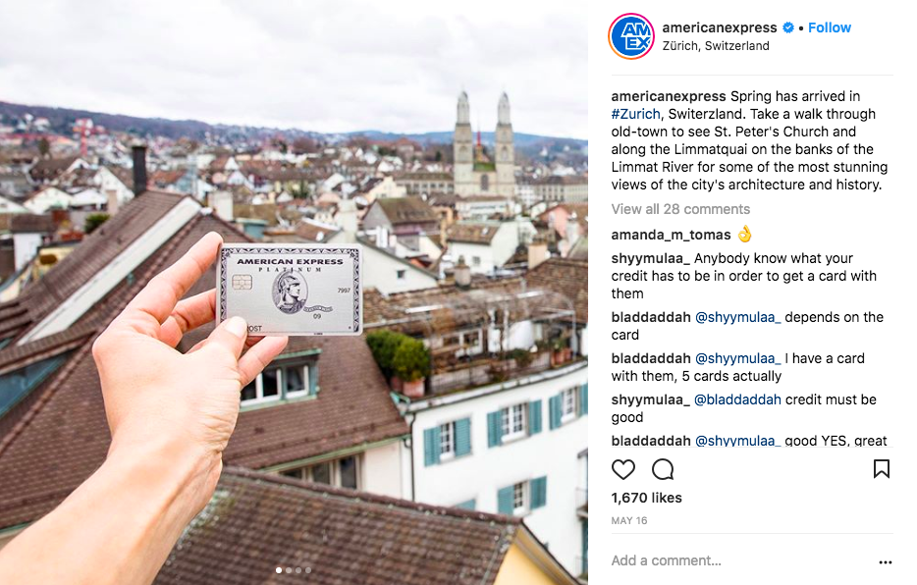Like the post with the heart icon

pyautogui.click(x=622, y=469)
